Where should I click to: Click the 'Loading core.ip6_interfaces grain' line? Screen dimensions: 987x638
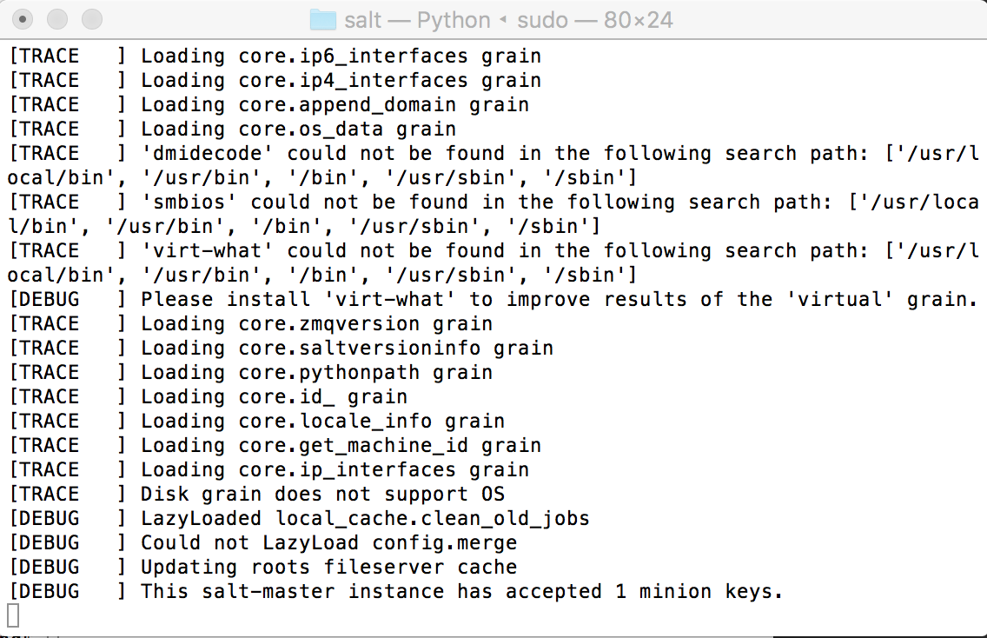[x=275, y=56]
